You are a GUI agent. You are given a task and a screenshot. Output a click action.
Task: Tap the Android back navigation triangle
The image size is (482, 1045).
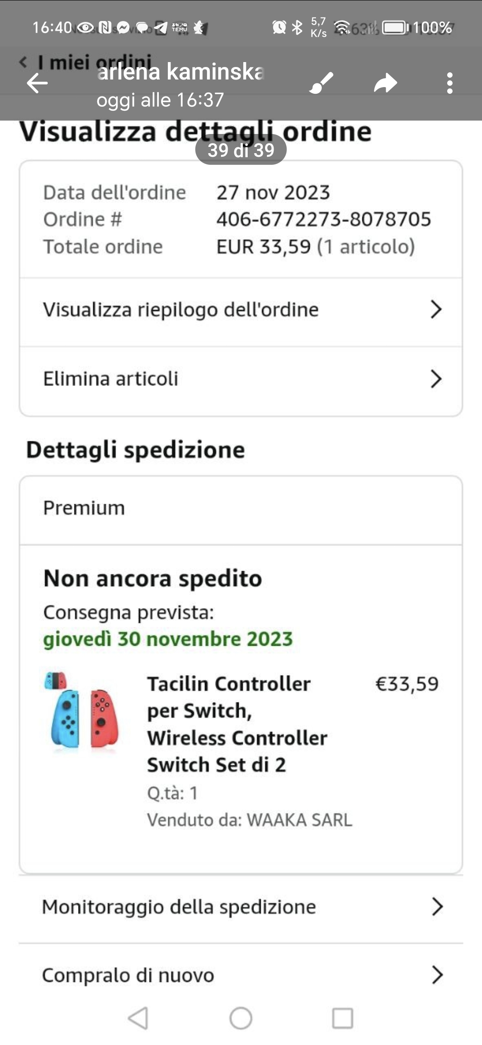(138, 1018)
